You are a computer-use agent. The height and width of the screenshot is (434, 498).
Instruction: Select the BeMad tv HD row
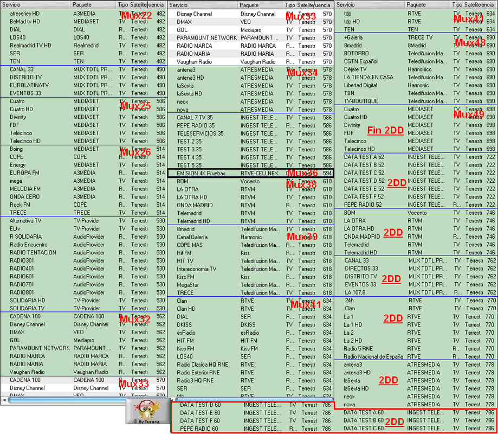(83, 22)
